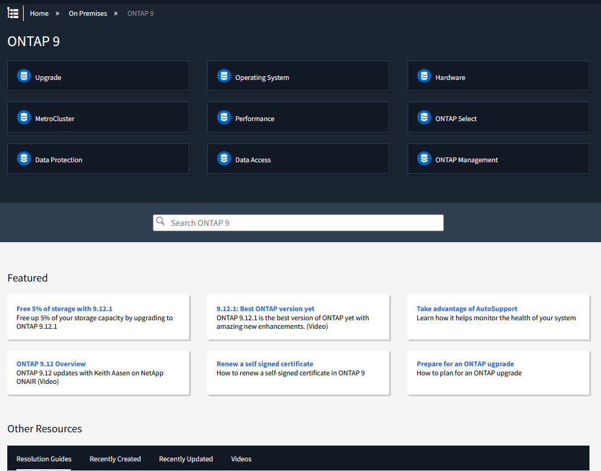Select the Videos tab
The width and height of the screenshot is (601, 471).
click(x=241, y=459)
